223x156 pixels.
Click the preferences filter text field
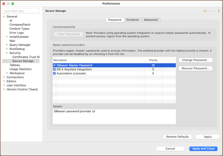pos(21,11)
